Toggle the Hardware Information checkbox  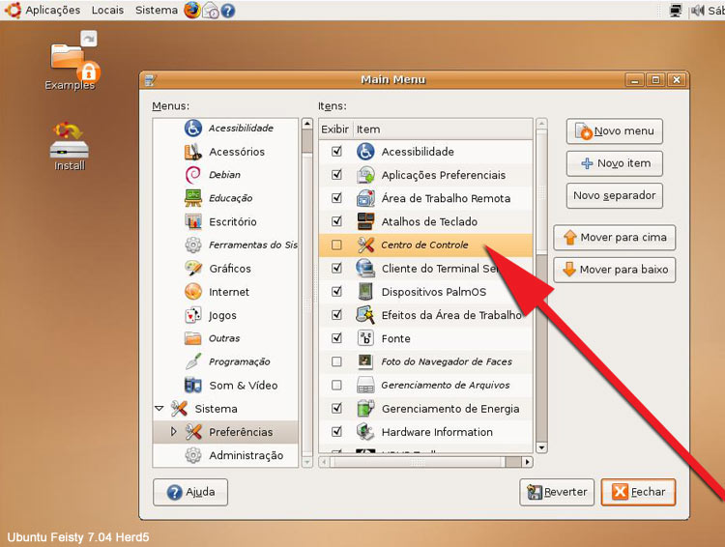pyautogui.click(x=336, y=431)
